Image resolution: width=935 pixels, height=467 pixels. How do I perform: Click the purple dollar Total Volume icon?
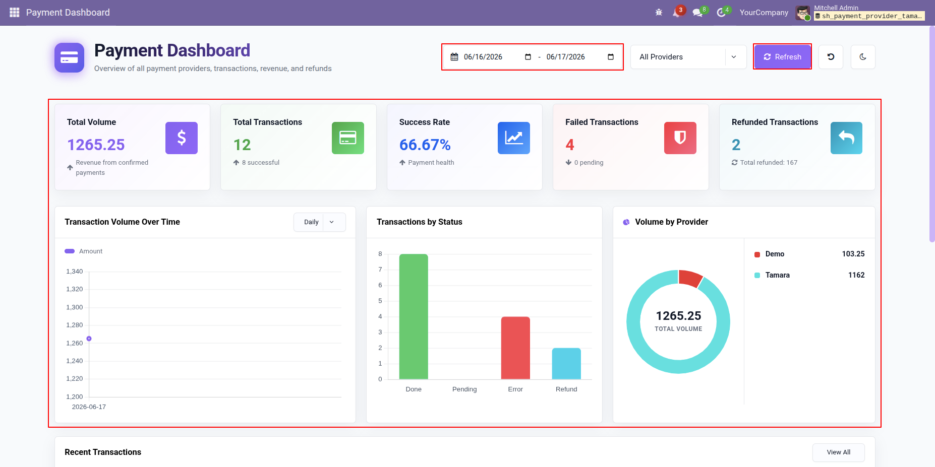[182, 138]
